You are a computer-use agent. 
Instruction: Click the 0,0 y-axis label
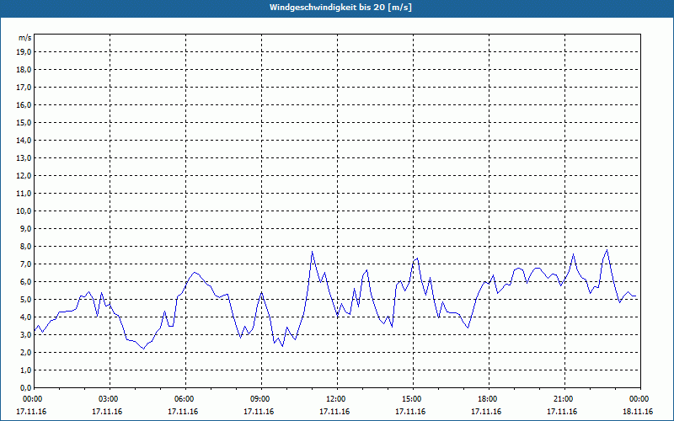tap(25, 387)
